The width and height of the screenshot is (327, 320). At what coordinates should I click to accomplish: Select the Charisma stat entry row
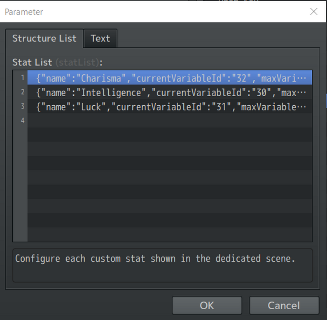pos(170,78)
